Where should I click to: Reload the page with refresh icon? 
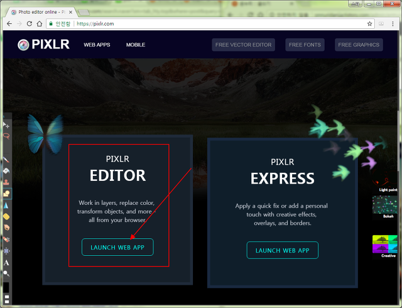tap(30, 24)
